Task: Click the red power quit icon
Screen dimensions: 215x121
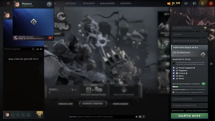Action: 211,3
